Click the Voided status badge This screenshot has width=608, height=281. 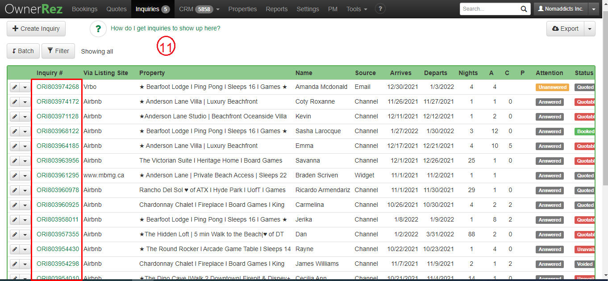coord(585,264)
